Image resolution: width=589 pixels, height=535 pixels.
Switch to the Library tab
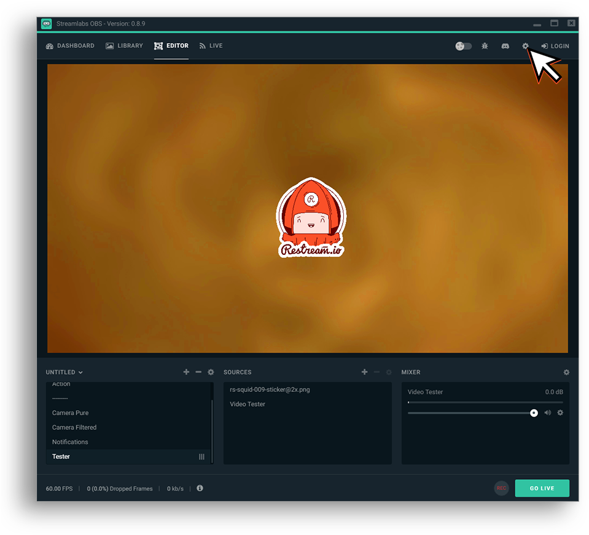coord(124,46)
